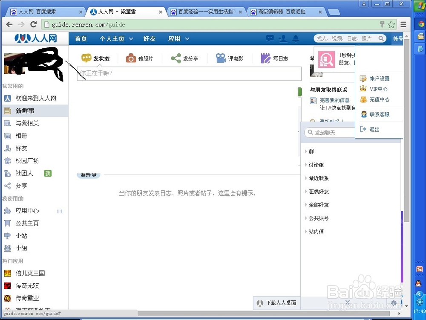Go to 好友 in top nav bar
Viewport: 426px width, 320px height.
click(150, 39)
